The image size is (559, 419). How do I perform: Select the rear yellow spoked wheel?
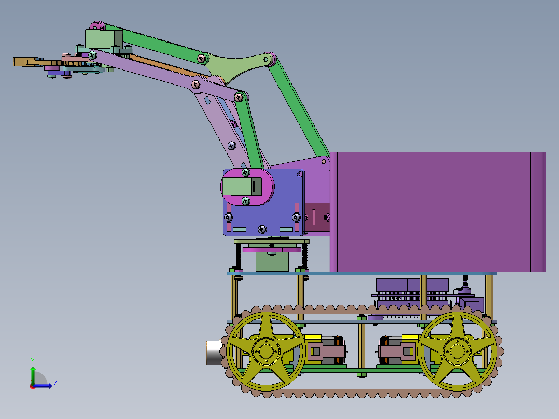[457, 351]
